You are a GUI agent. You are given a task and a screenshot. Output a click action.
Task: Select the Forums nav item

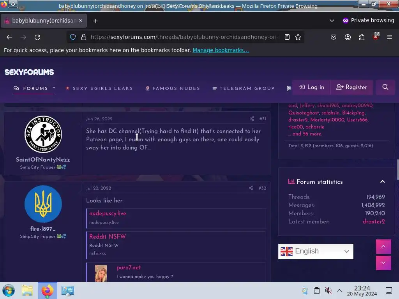pos(31,88)
